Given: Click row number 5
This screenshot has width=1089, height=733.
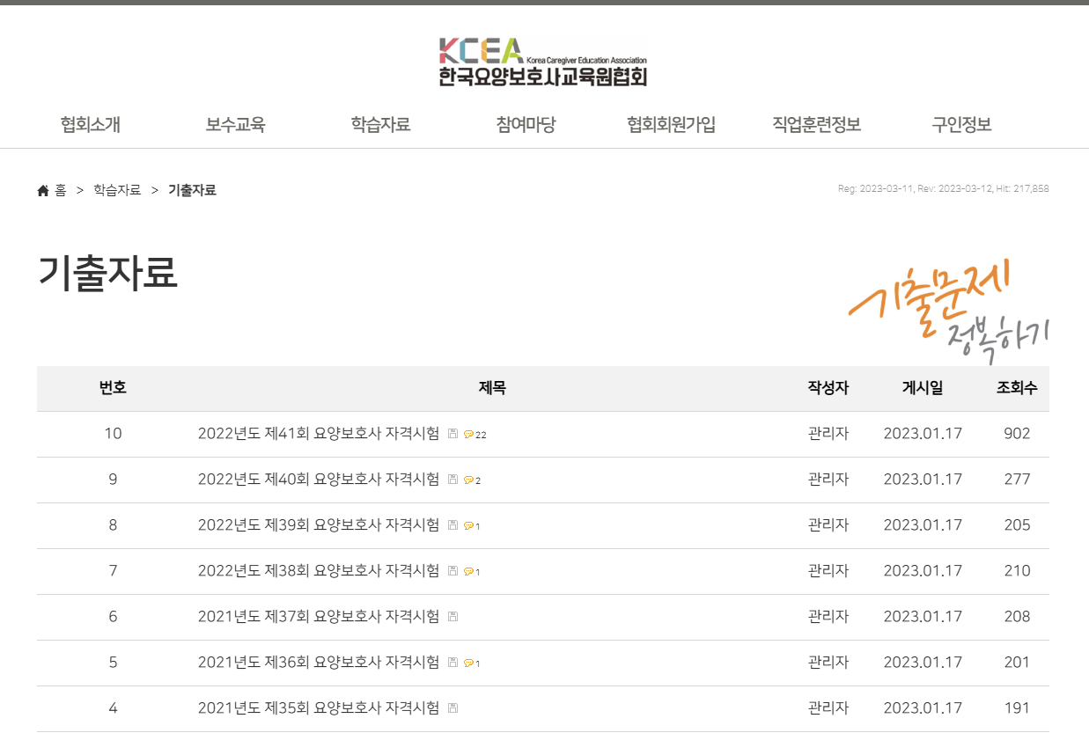Looking at the screenshot, I should coord(113,662).
